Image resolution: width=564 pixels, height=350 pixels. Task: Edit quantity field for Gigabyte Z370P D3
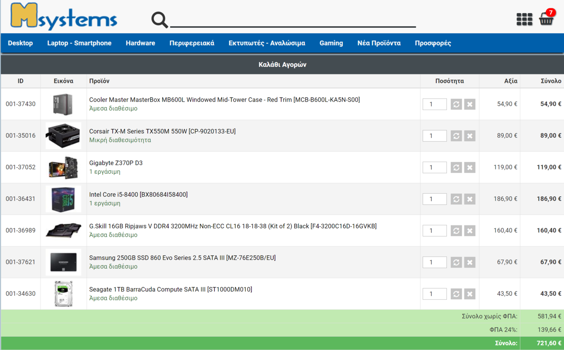434,167
